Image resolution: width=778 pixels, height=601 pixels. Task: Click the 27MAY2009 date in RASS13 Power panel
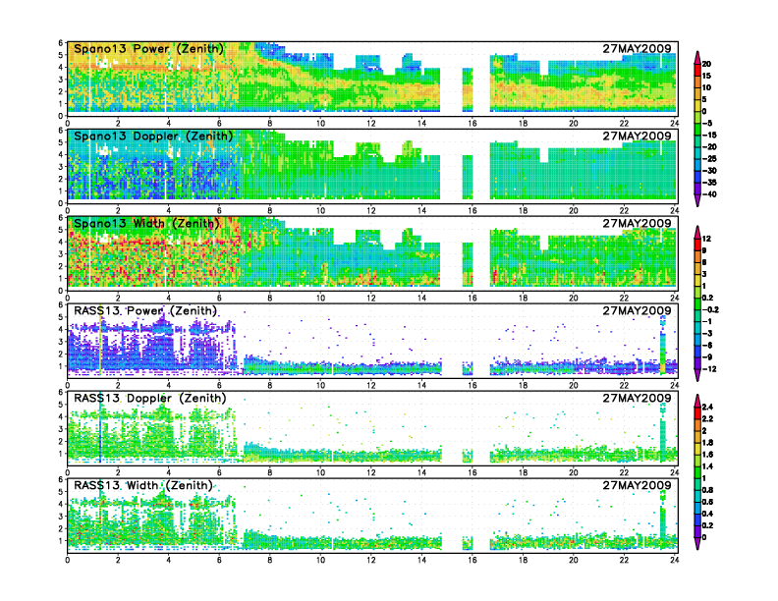[x=638, y=310]
